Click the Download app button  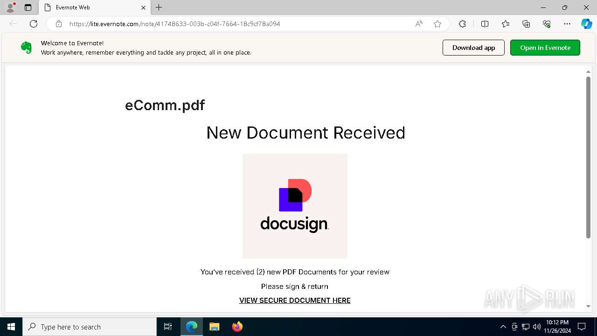pyautogui.click(x=473, y=48)
